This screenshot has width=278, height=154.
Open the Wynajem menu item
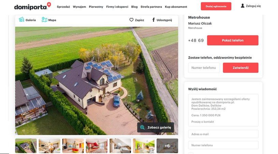(79, 7)
